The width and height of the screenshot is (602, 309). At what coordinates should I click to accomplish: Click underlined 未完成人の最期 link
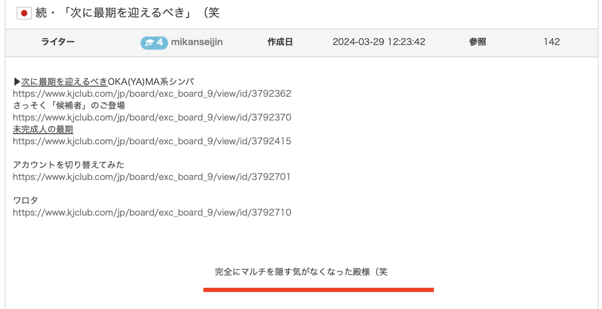point(43,129)
